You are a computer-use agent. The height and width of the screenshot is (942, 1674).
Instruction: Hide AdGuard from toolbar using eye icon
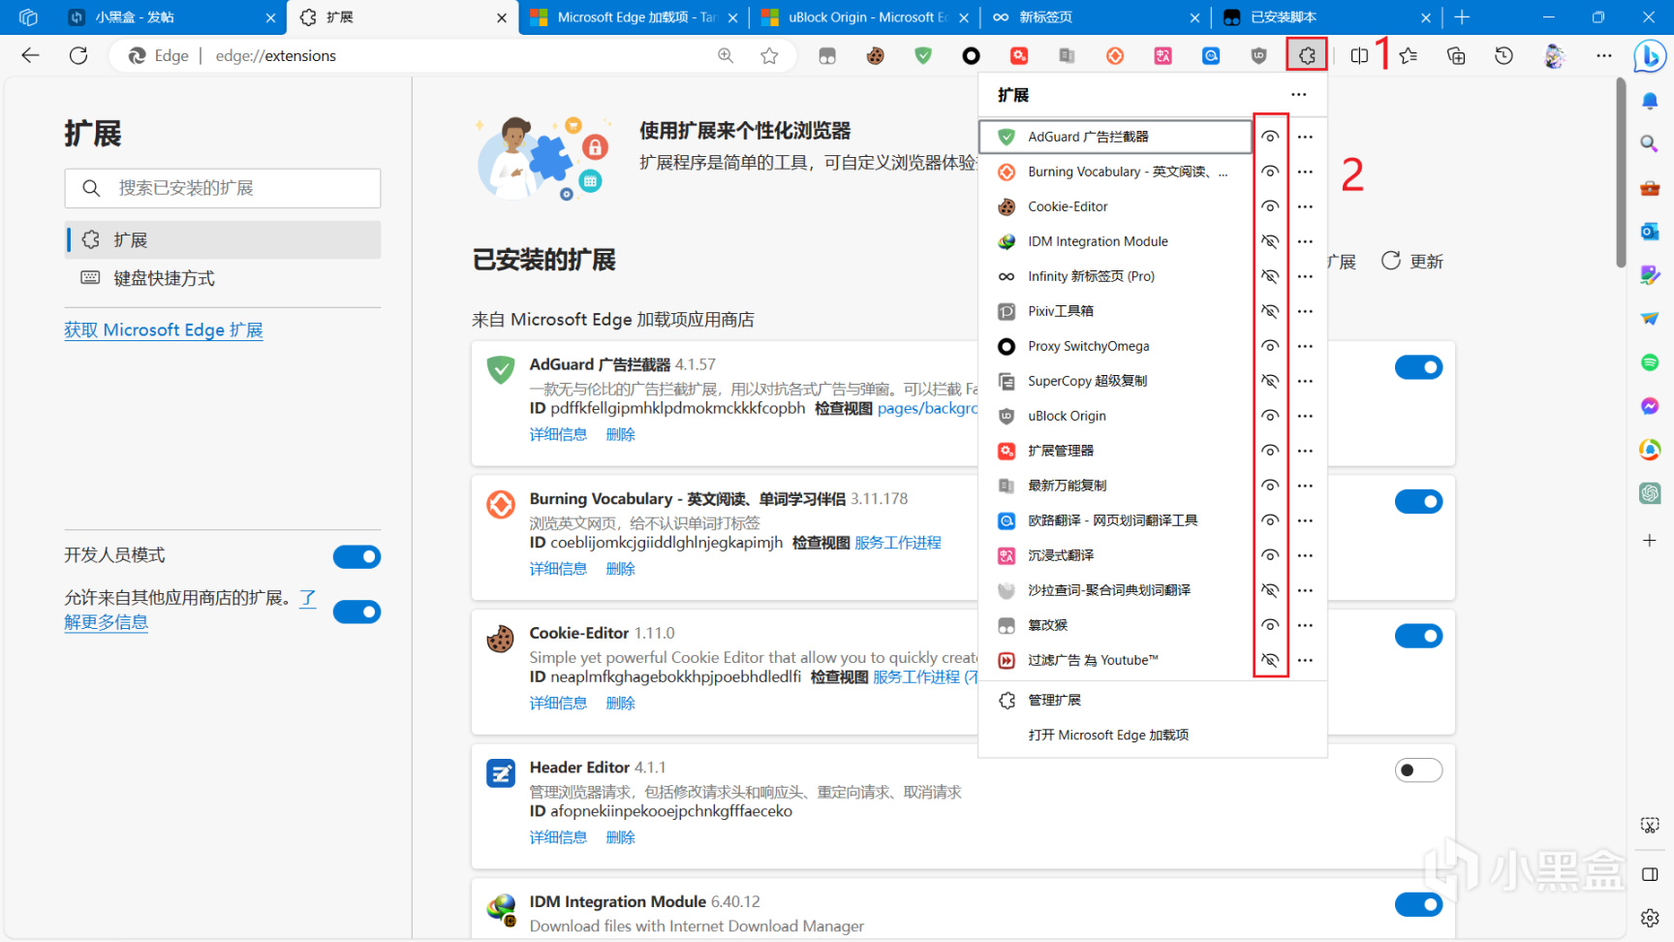click(1270, 137)
